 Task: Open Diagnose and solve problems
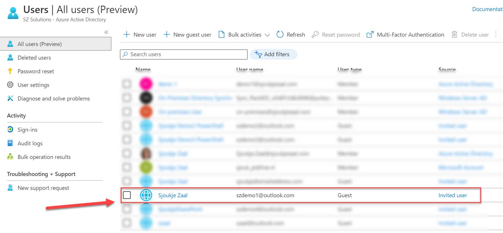[x=54, y=98]
